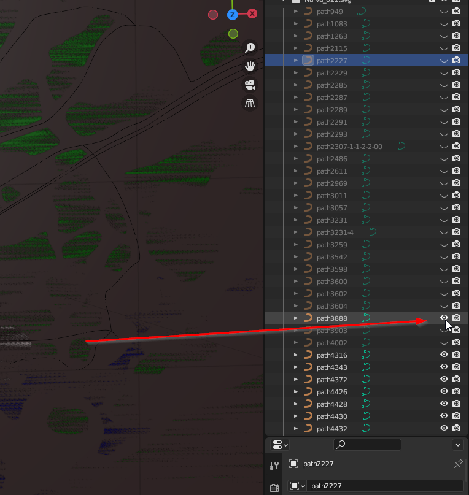The width and height of the screenshot is (469, 495).
Task: Disable render camera for path2611
Action: click(x=456, y=171)
